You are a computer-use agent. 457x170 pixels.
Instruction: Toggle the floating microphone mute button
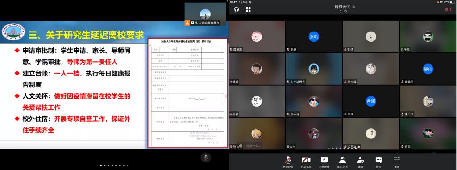(205, 158)
